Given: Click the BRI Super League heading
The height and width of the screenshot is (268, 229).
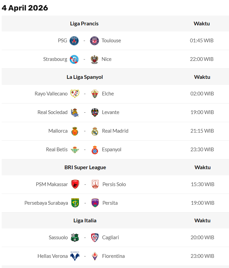Looking at the screenshot, I should (85, 167).
